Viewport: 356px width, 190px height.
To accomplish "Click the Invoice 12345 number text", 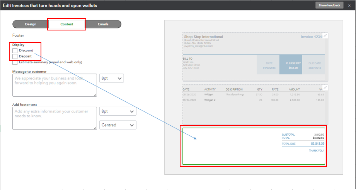I will 312,37.
